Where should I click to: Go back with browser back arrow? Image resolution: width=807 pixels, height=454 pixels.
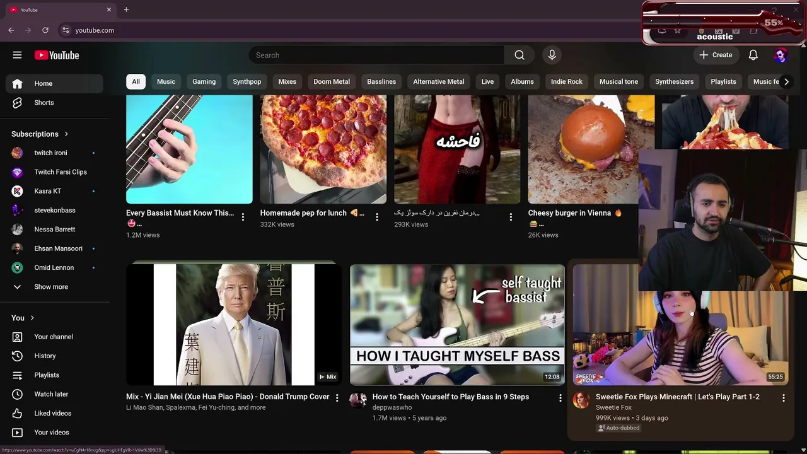tap(11, 30)
